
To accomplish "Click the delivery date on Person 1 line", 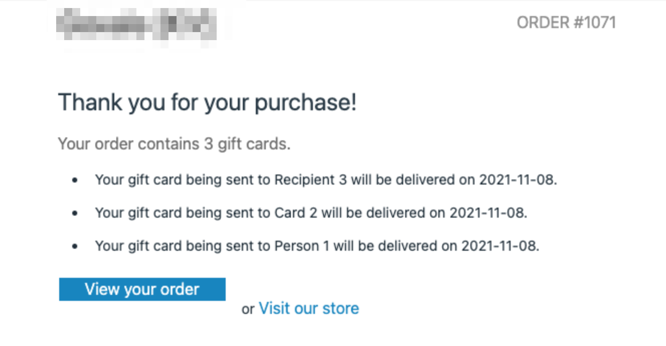I will pos(499,246).
